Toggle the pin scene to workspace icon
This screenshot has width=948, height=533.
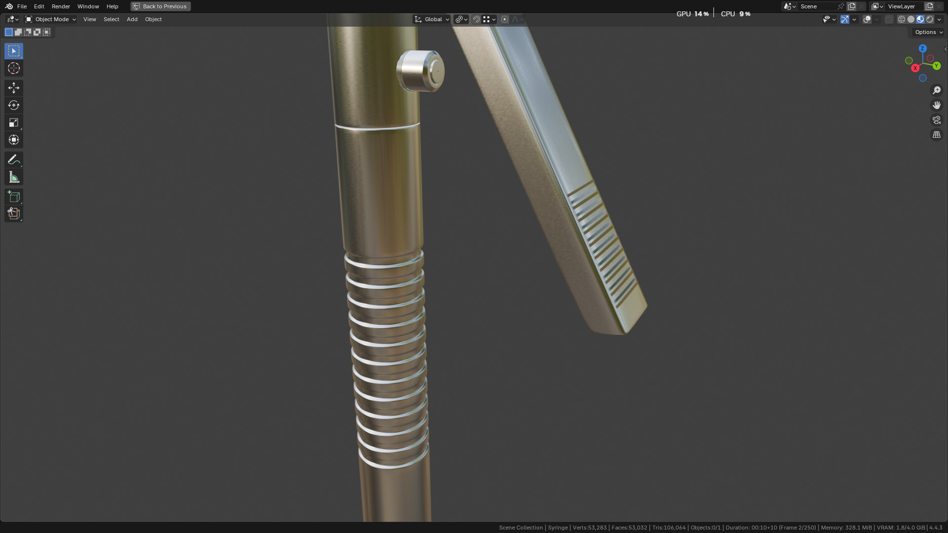(841, 6)
